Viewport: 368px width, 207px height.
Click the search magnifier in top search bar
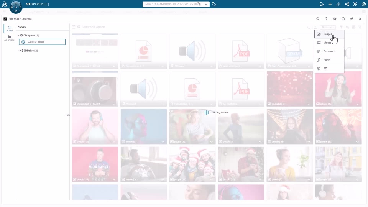click(x=199, y=4)
